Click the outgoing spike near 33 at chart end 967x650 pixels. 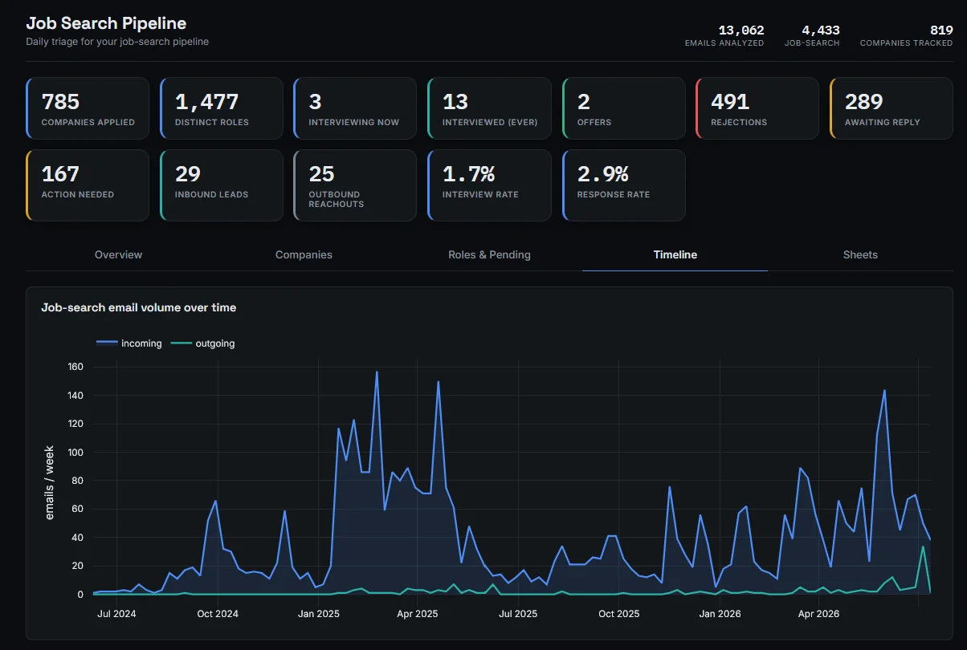point(923,546)
